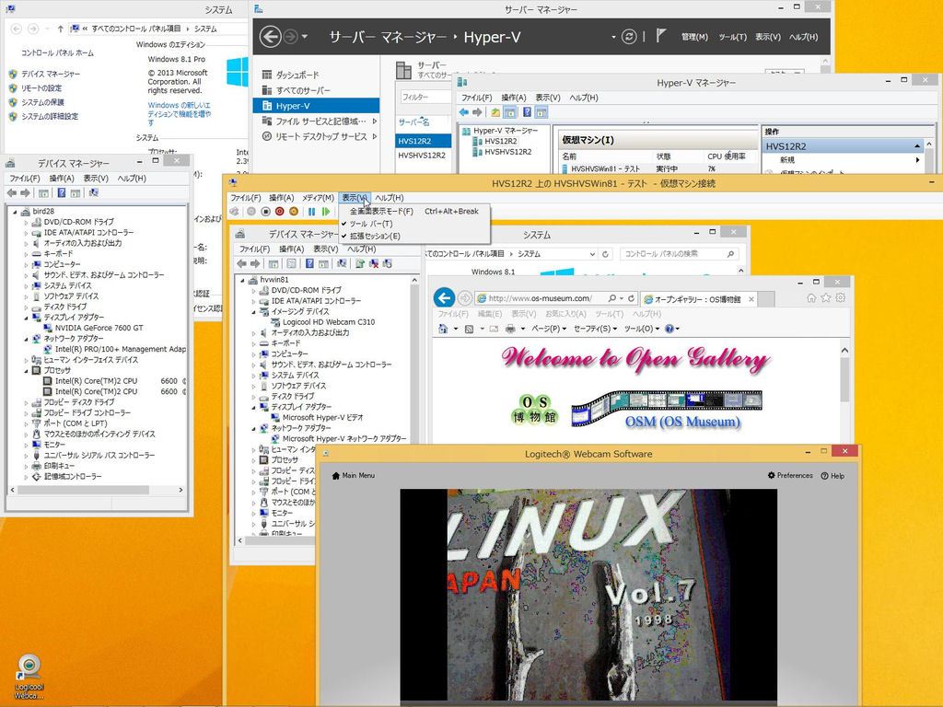943x707 pixels.
Task: Expand ファイル サービスと記憶域 arrow in Server Manager
Action: [x=374, y=121]
